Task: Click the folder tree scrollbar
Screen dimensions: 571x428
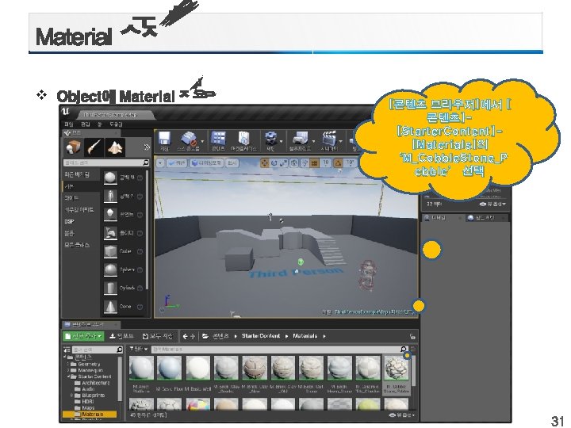Action: (120, 379)
